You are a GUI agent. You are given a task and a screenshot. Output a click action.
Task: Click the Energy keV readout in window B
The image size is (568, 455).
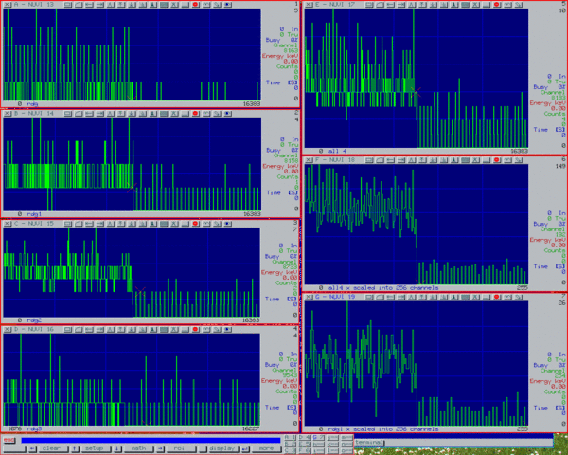tap(281, 169)
